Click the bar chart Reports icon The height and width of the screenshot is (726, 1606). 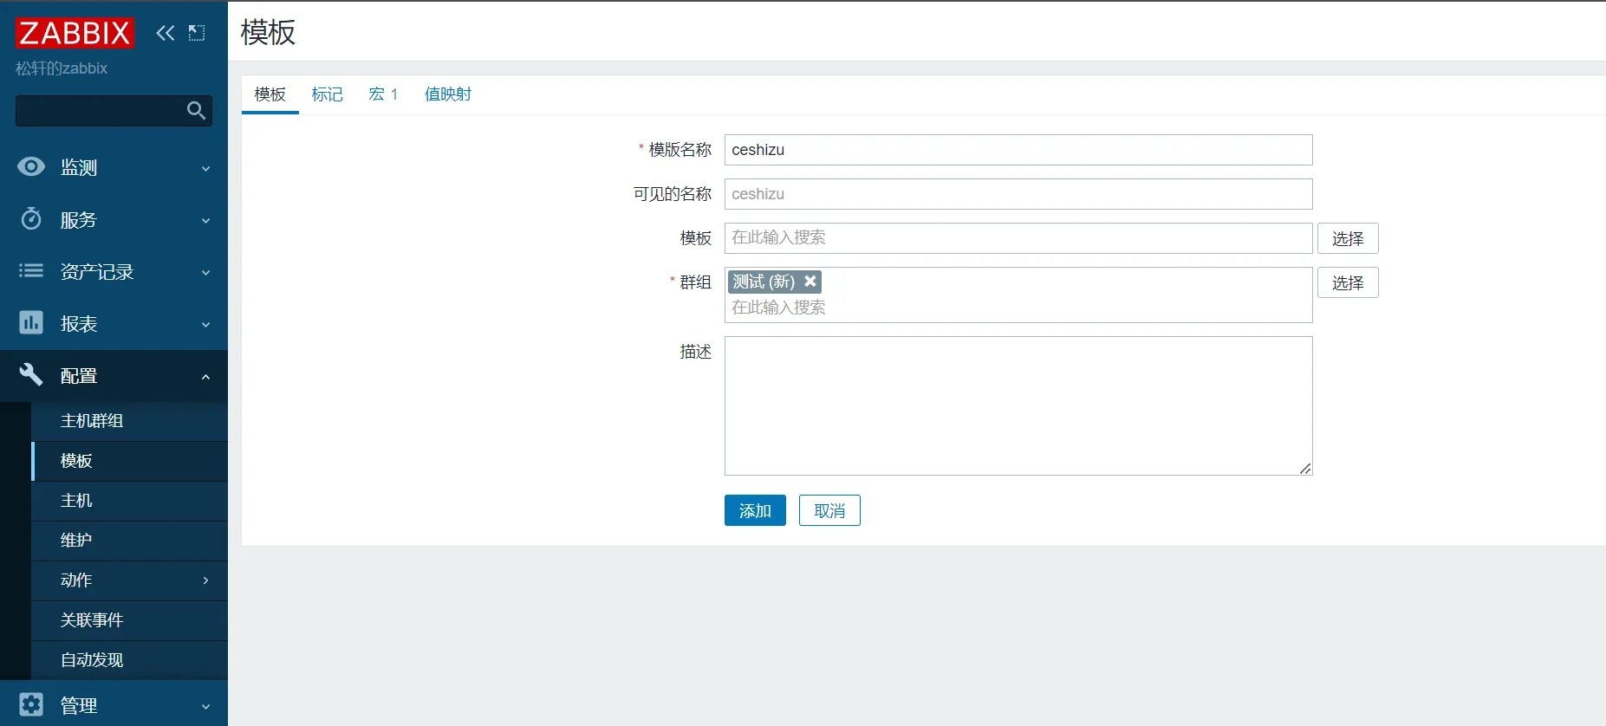(31, 323)
